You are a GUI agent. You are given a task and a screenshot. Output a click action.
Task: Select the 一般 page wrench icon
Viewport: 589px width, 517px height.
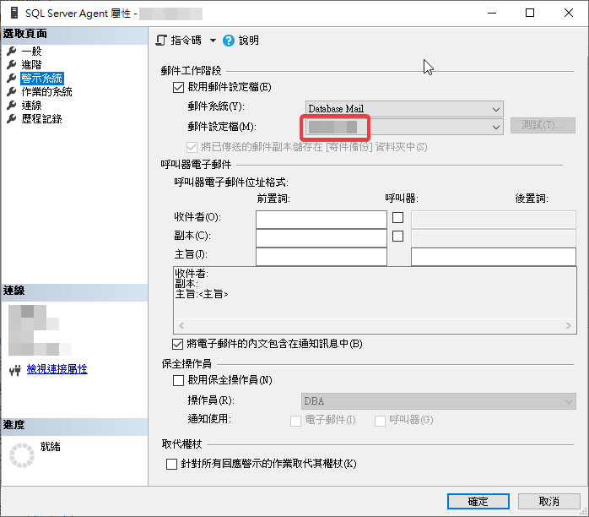click(x=12, y=52)
